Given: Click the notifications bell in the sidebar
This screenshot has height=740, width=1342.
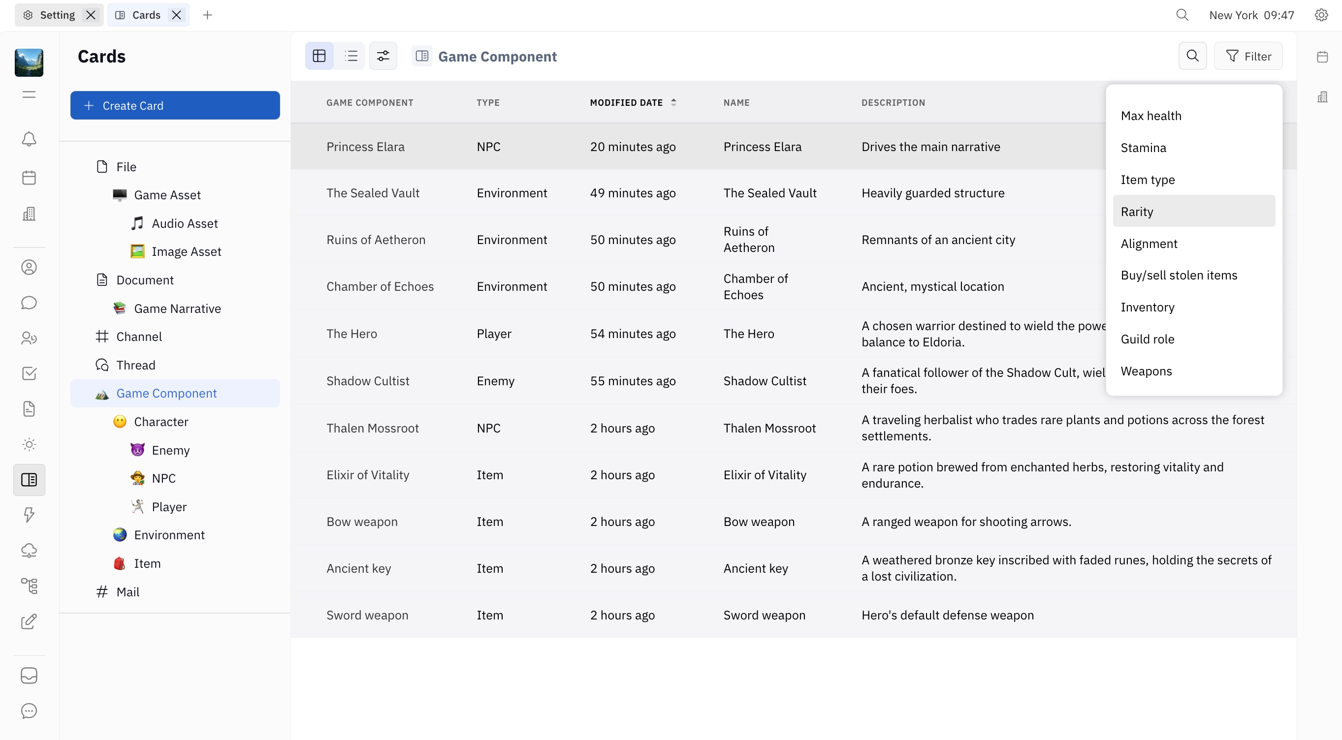Looking at the screenshot, I should point(29,139).
